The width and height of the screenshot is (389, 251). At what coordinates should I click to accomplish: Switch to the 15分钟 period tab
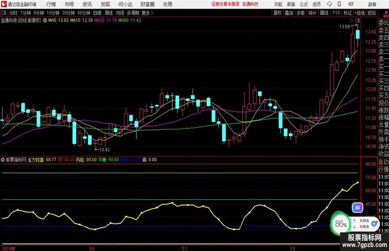(53, 13)
